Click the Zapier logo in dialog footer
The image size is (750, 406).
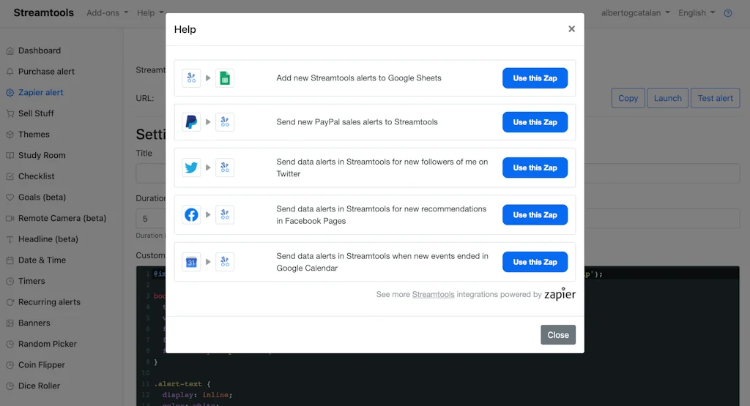[560, 294]
